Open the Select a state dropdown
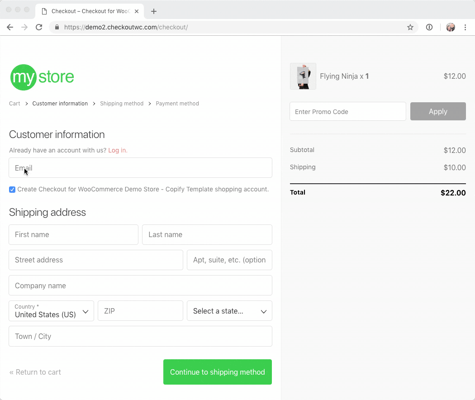Image resolution: width=475 pixels, height=400 pixels. (230, 311)
